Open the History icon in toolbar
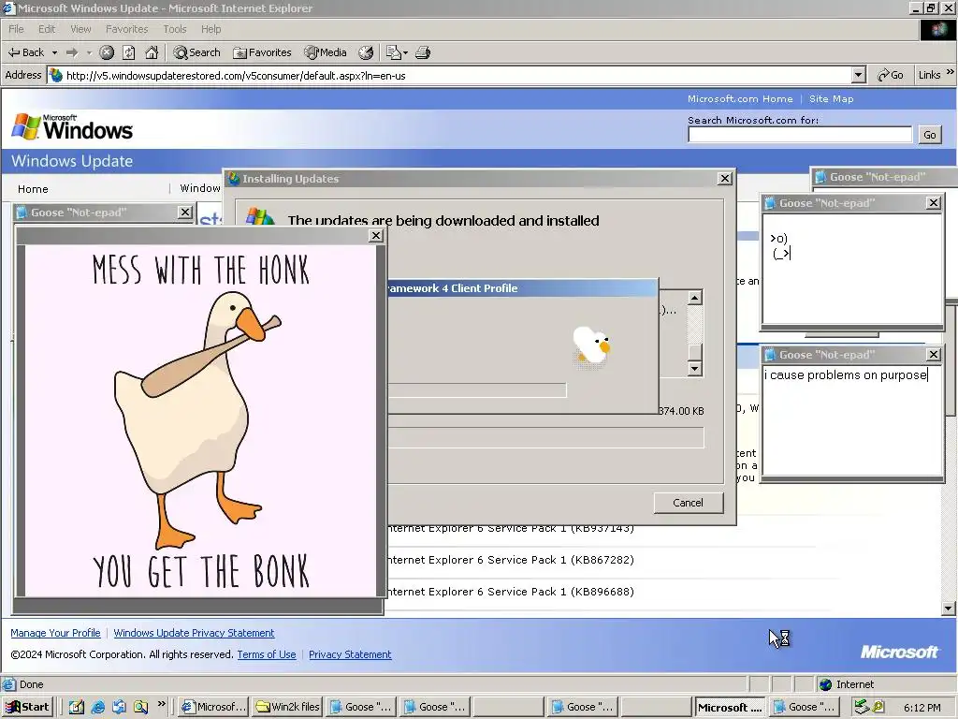958x719 pixels. 366,52
